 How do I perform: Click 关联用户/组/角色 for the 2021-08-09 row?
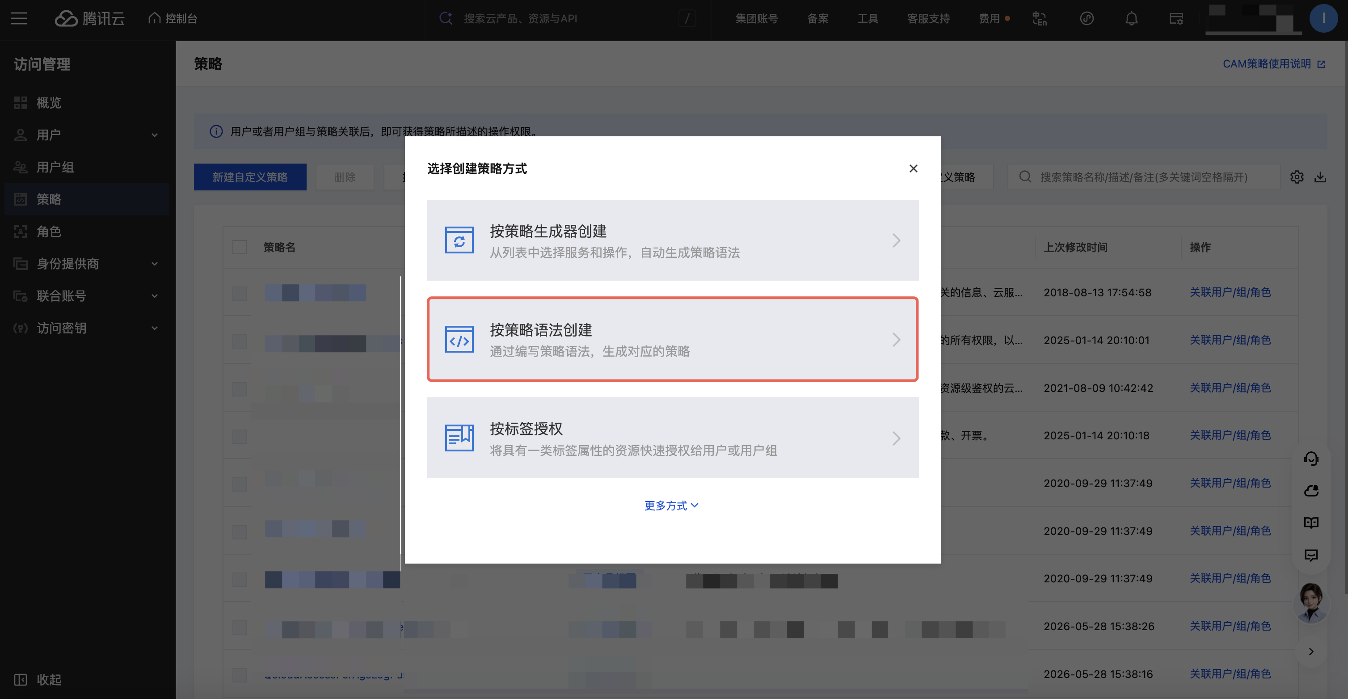[x=1230, y=388]
